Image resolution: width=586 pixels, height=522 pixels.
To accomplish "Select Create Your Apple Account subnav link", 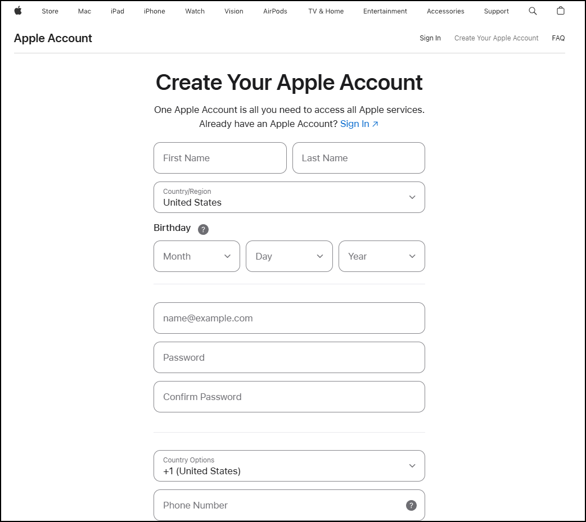I will pos(497,38).
